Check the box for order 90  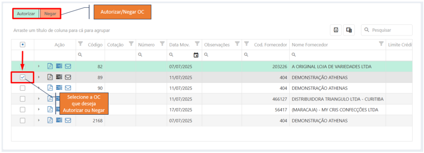(x=23, y=88)
